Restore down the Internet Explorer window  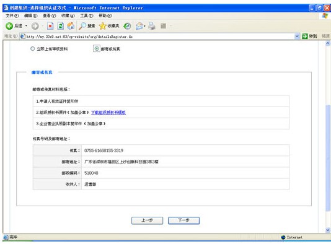pyautogui.click(x=320, y=8)
